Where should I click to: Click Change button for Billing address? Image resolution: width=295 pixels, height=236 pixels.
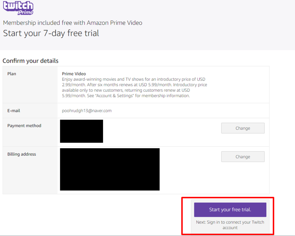(x=243, y=156)
